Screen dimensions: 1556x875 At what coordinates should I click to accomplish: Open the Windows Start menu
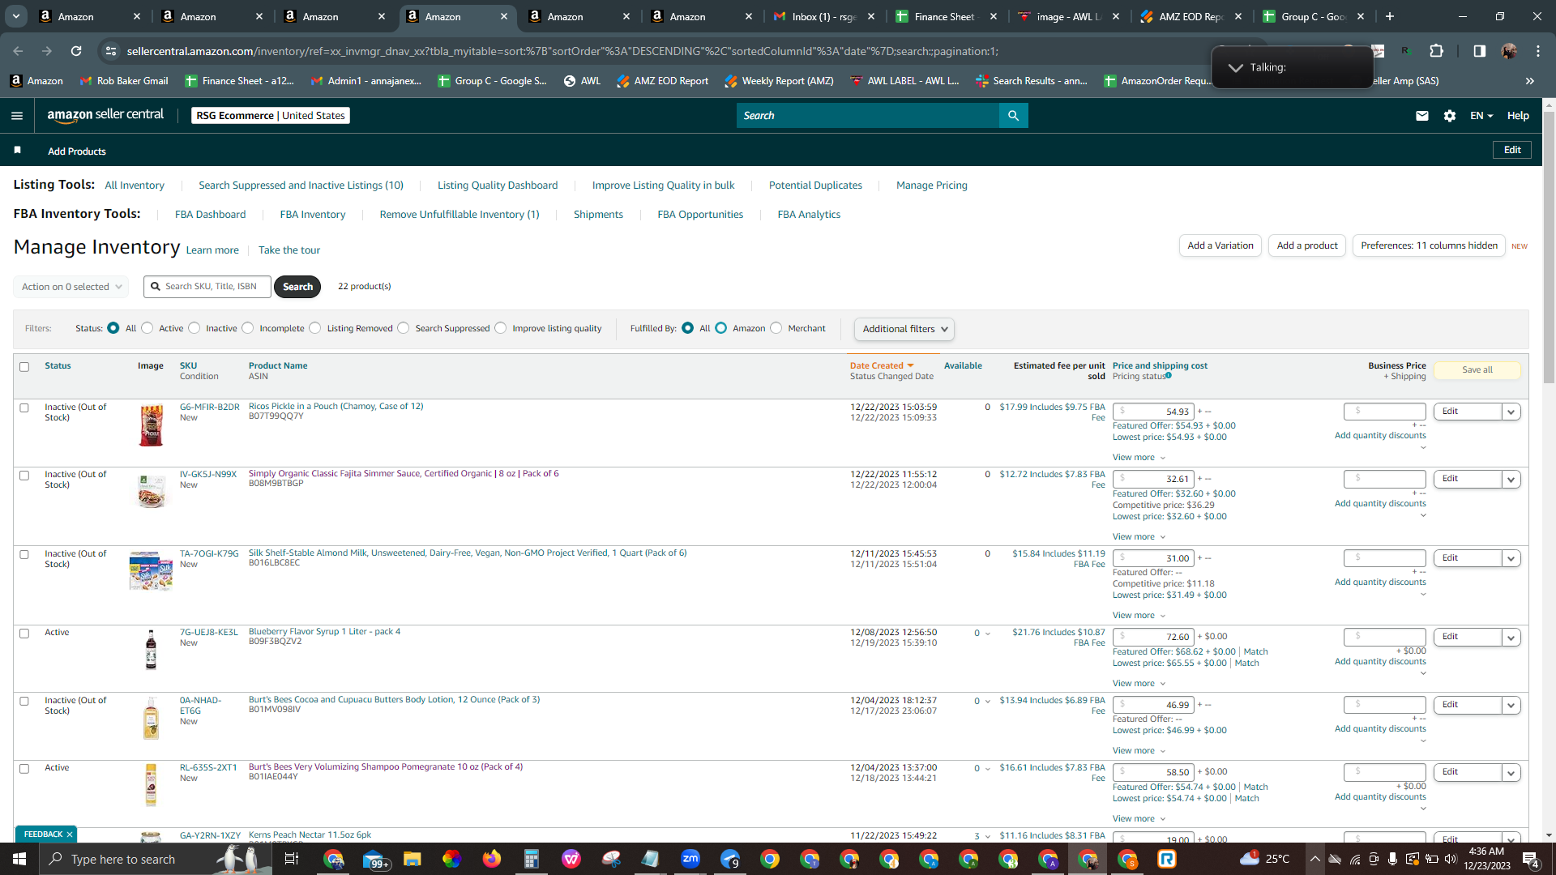(19, 859)
